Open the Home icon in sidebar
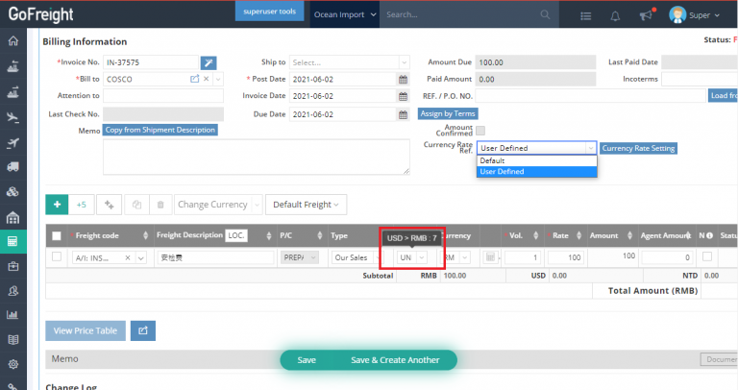The image size is (738, 390). coord(12,40)
